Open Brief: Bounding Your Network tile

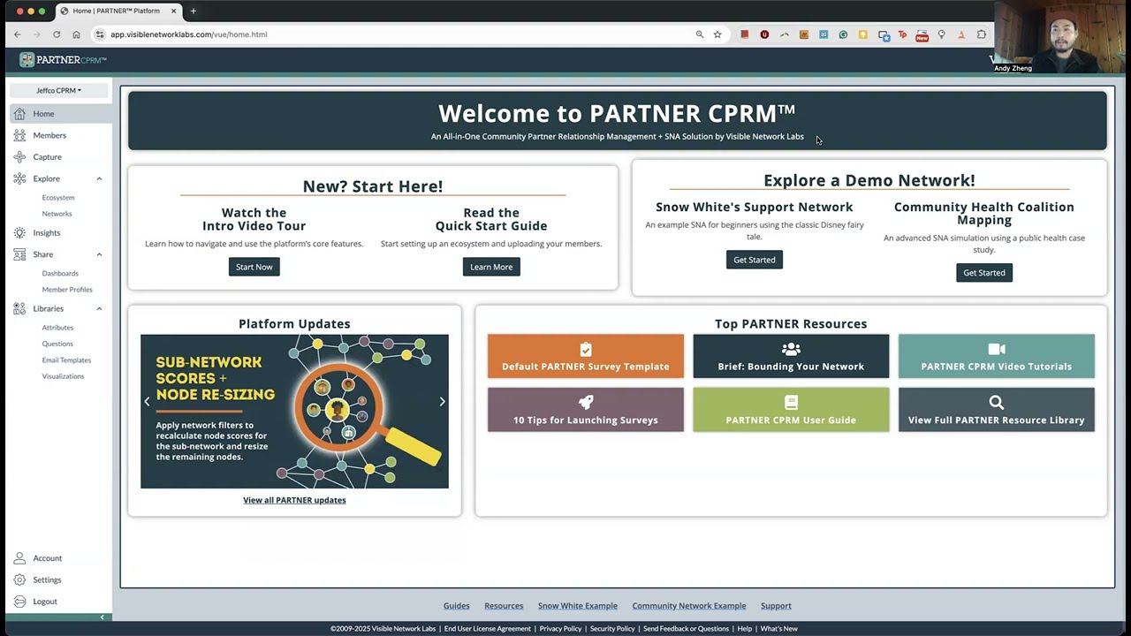pos(791,356)
